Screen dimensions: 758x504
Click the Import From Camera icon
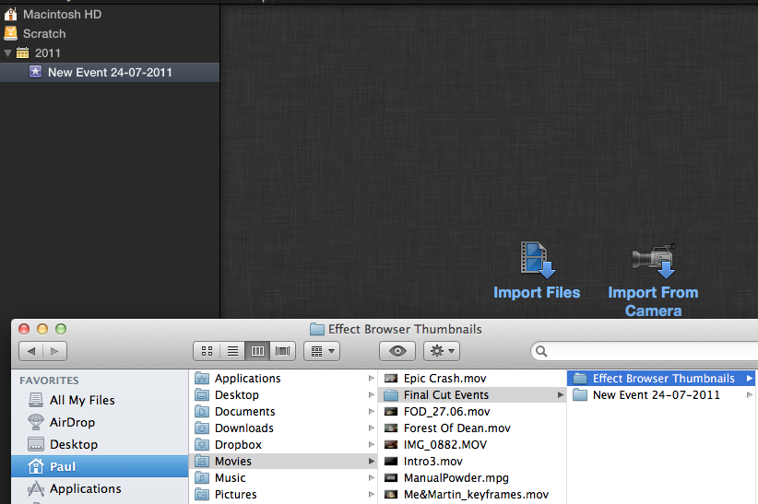654,261
